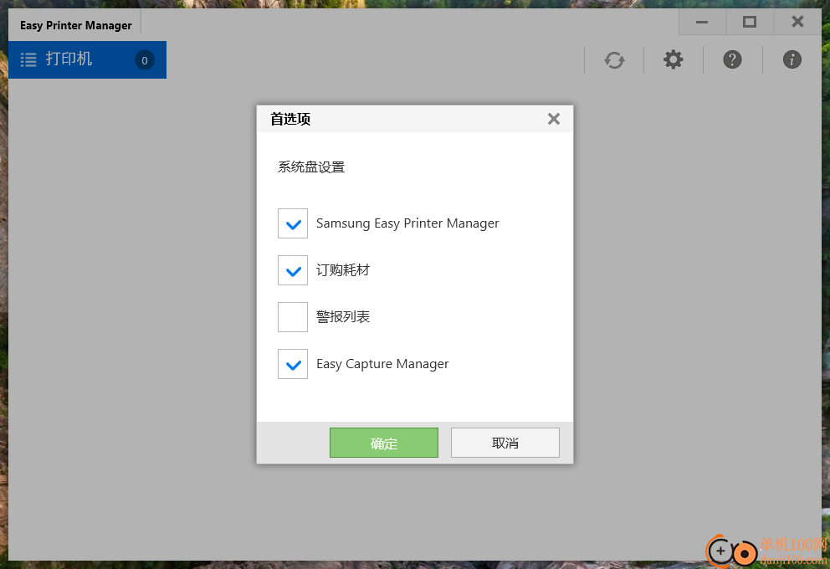The image size is (830, 569).
Task: Click the list icon beside 打印机
Action: 28,59
